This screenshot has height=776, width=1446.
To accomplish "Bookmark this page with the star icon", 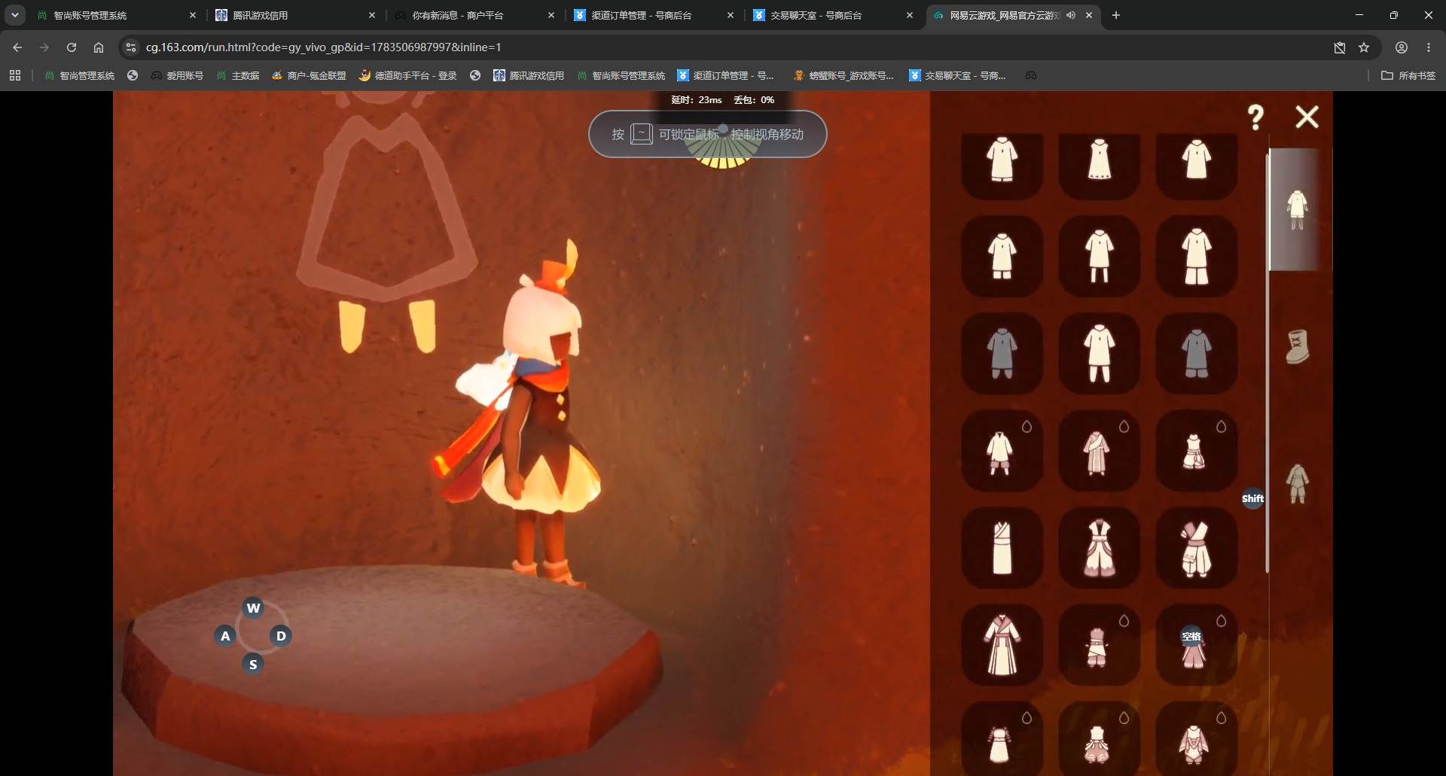I will coord(1364,47).
